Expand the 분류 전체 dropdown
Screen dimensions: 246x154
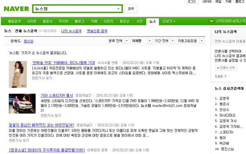click(118, 41)
